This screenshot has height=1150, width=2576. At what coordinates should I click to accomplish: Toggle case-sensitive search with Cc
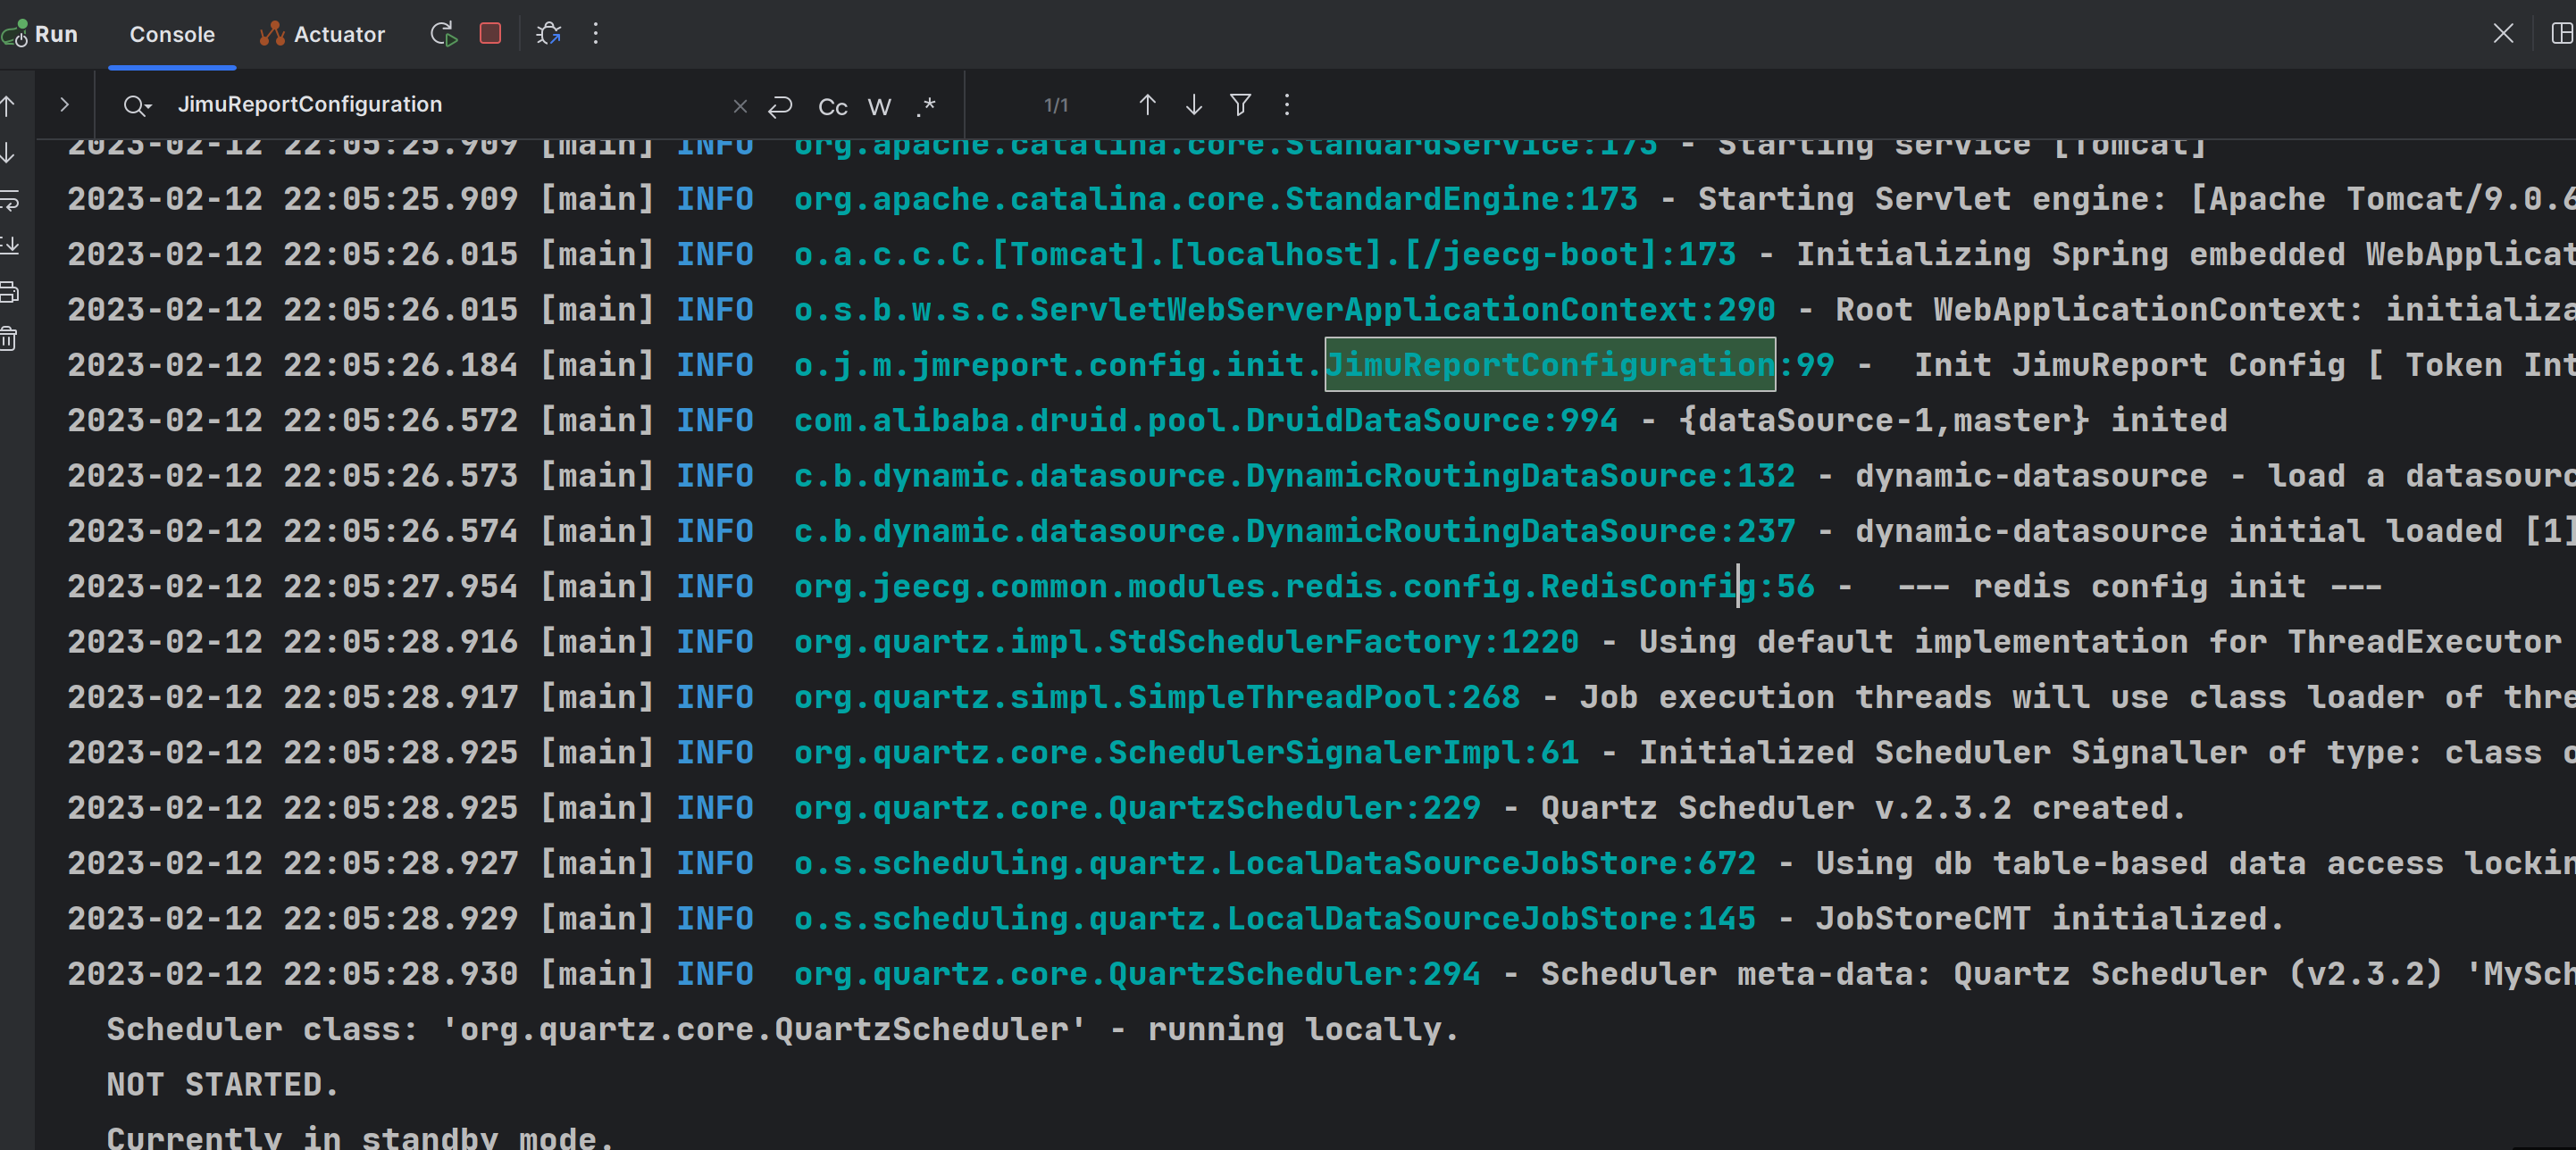click(x=831, y=106)
